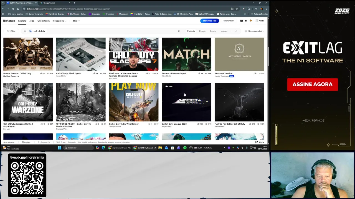This screenshot has width=355, height=199.
Task: Open Posters - Falcons Esport thumbnail
Action: click(x=186, y=54)
